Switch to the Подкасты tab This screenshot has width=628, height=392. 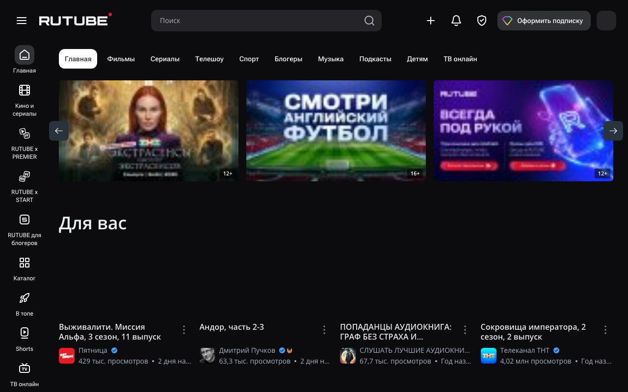375,59
